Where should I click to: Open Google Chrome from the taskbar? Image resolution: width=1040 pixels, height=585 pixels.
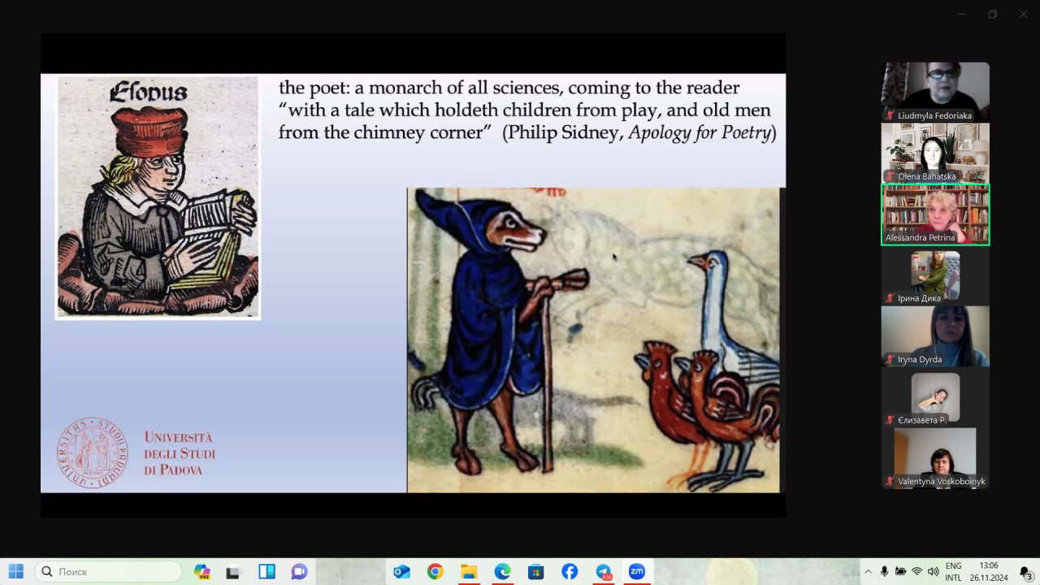435,572
